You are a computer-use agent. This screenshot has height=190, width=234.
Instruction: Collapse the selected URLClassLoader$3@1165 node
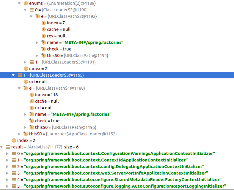[x=13, y=75]
